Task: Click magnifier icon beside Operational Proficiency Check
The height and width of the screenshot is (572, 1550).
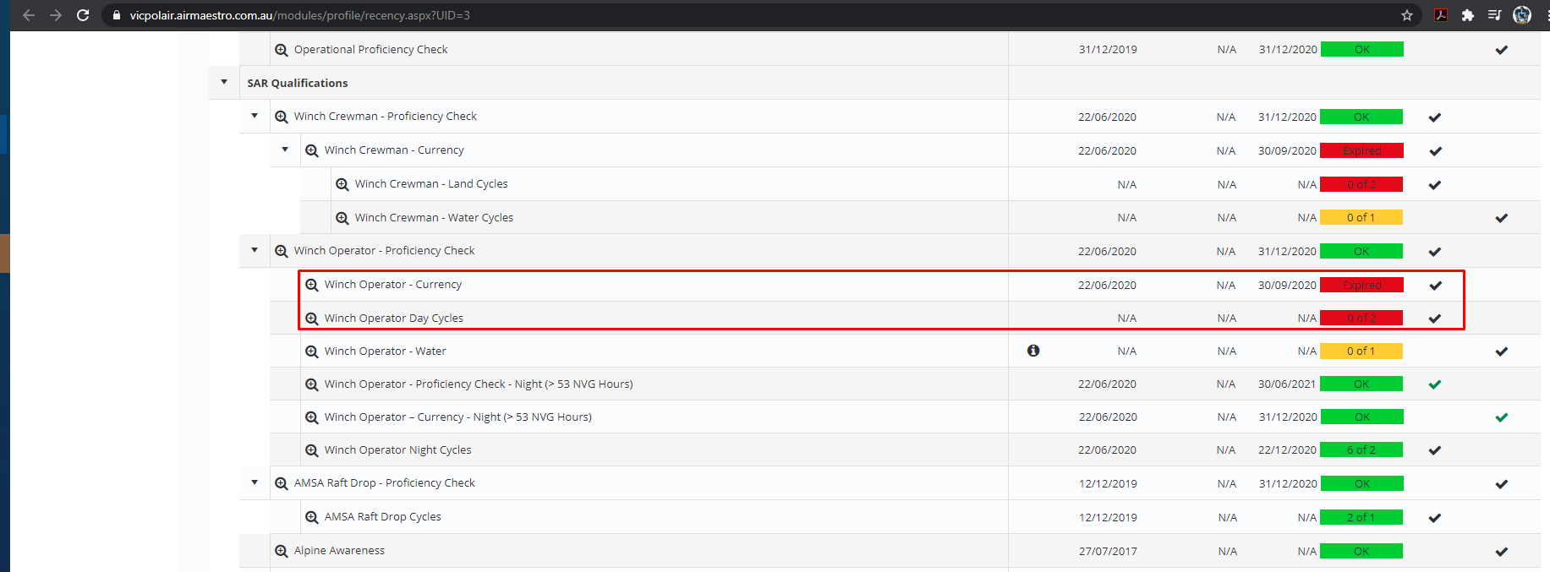Action: click(282, 50)
